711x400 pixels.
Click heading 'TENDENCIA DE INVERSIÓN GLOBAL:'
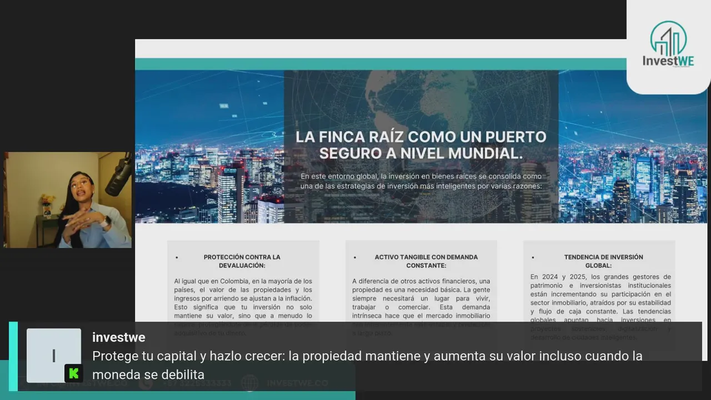603,261
